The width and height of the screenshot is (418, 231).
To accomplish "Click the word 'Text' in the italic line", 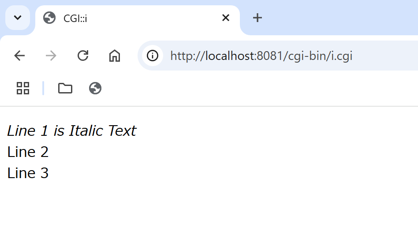I will (x=123, y=131).
